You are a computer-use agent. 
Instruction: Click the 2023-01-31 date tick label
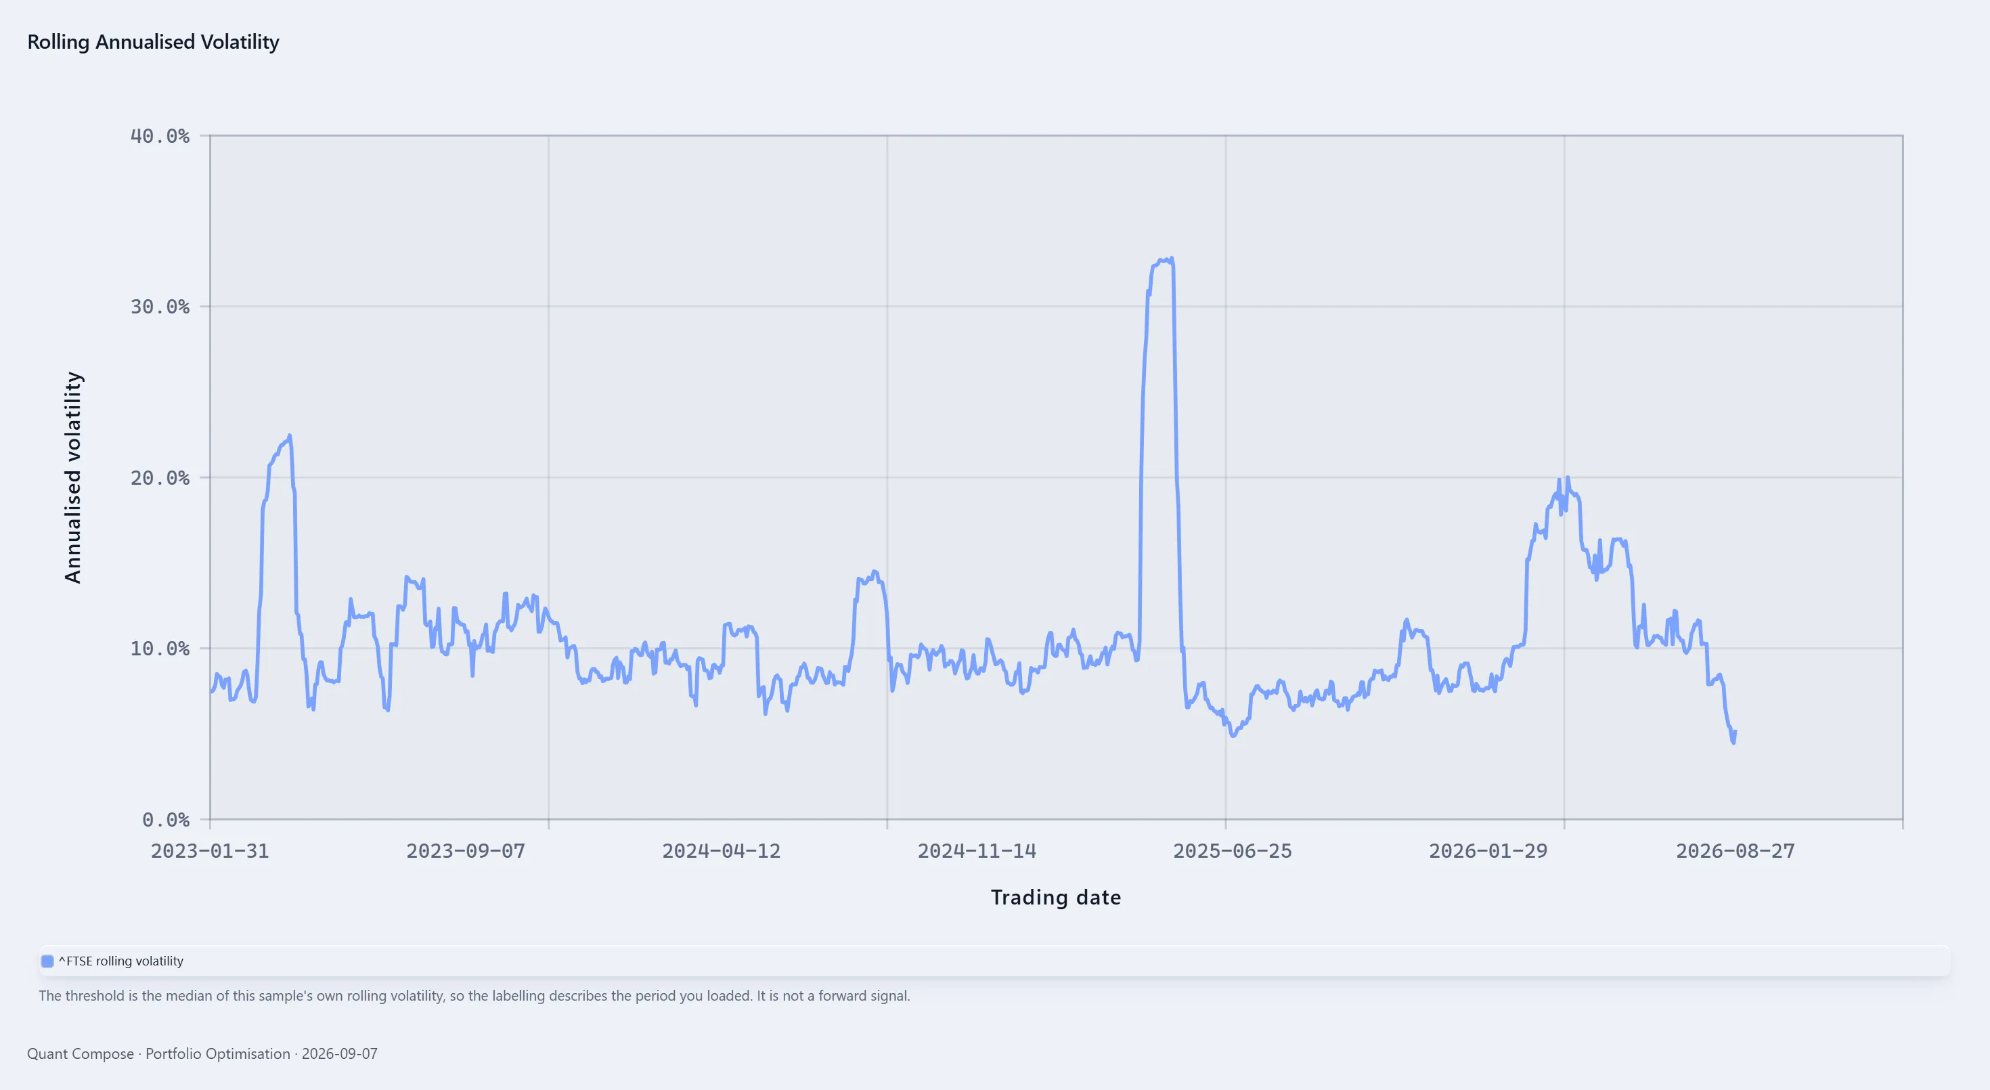click(x=210, y=851)
